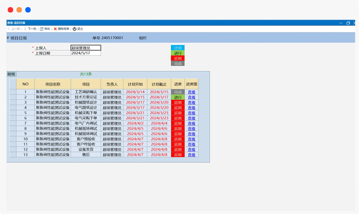The width and height of the screenshot is (359, 214).
Task: Go to next record with 下一张
Action: click(25, 29)
